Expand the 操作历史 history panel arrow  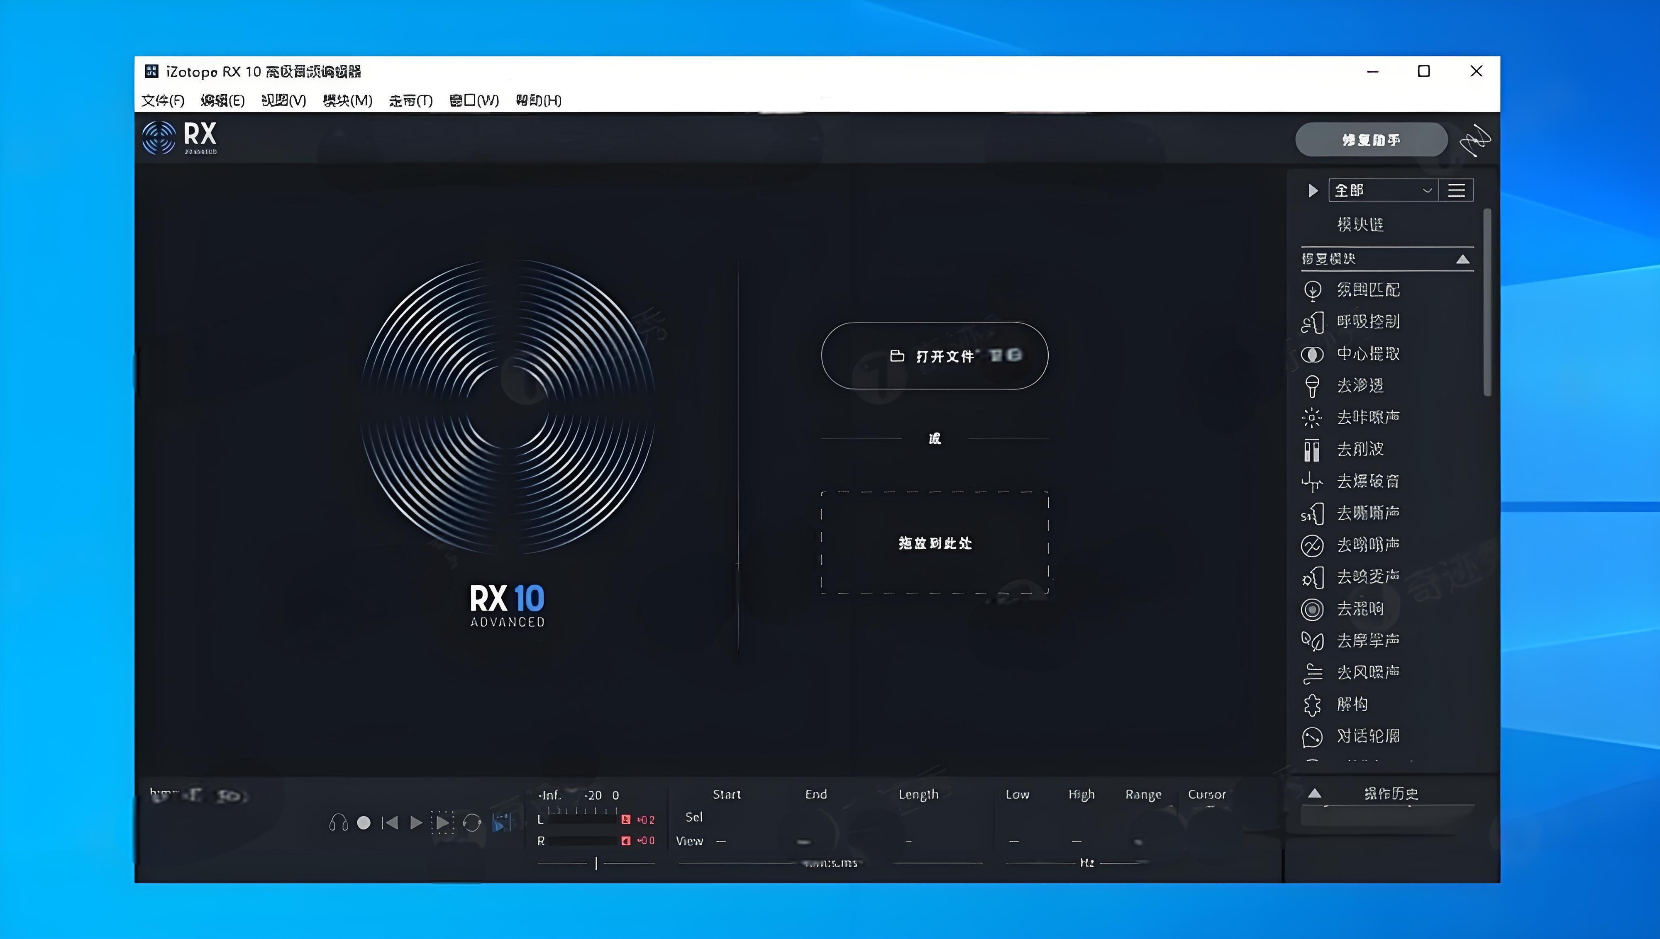pos(1315,794)
